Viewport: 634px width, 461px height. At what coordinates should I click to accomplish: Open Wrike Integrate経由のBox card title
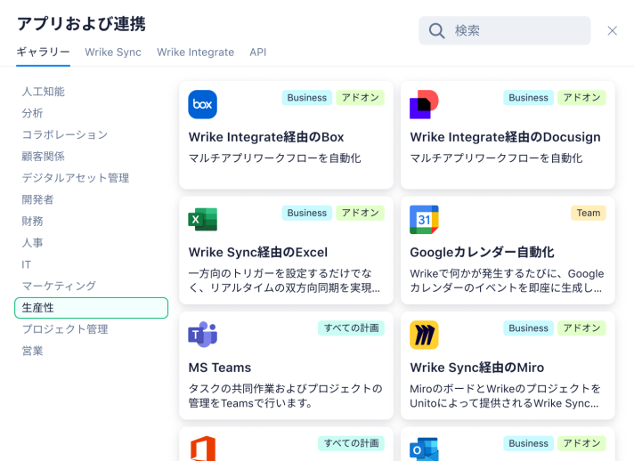(266, 137)
